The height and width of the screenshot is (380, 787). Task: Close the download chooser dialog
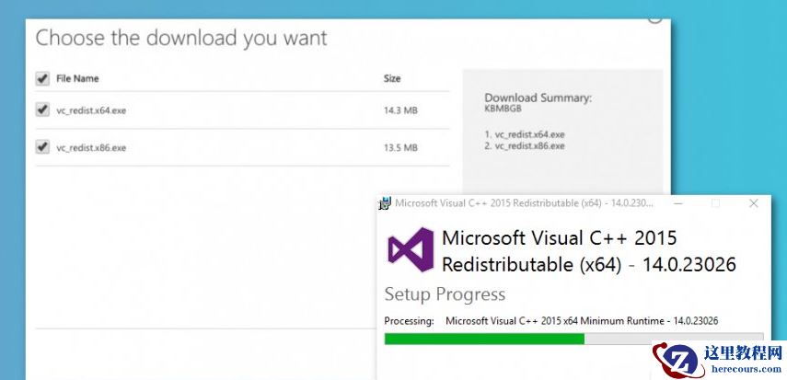[654, 16]
